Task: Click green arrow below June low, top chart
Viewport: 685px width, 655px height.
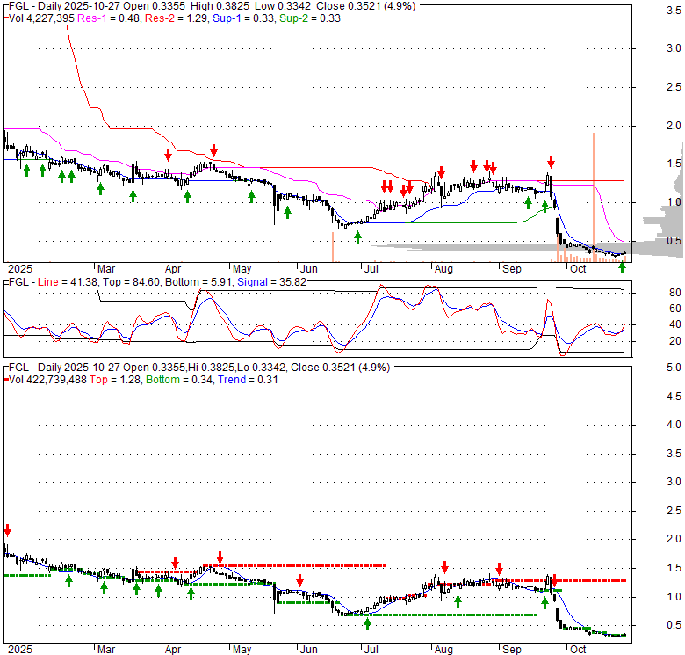Action: pyautogui.click(x=357, y=237)
